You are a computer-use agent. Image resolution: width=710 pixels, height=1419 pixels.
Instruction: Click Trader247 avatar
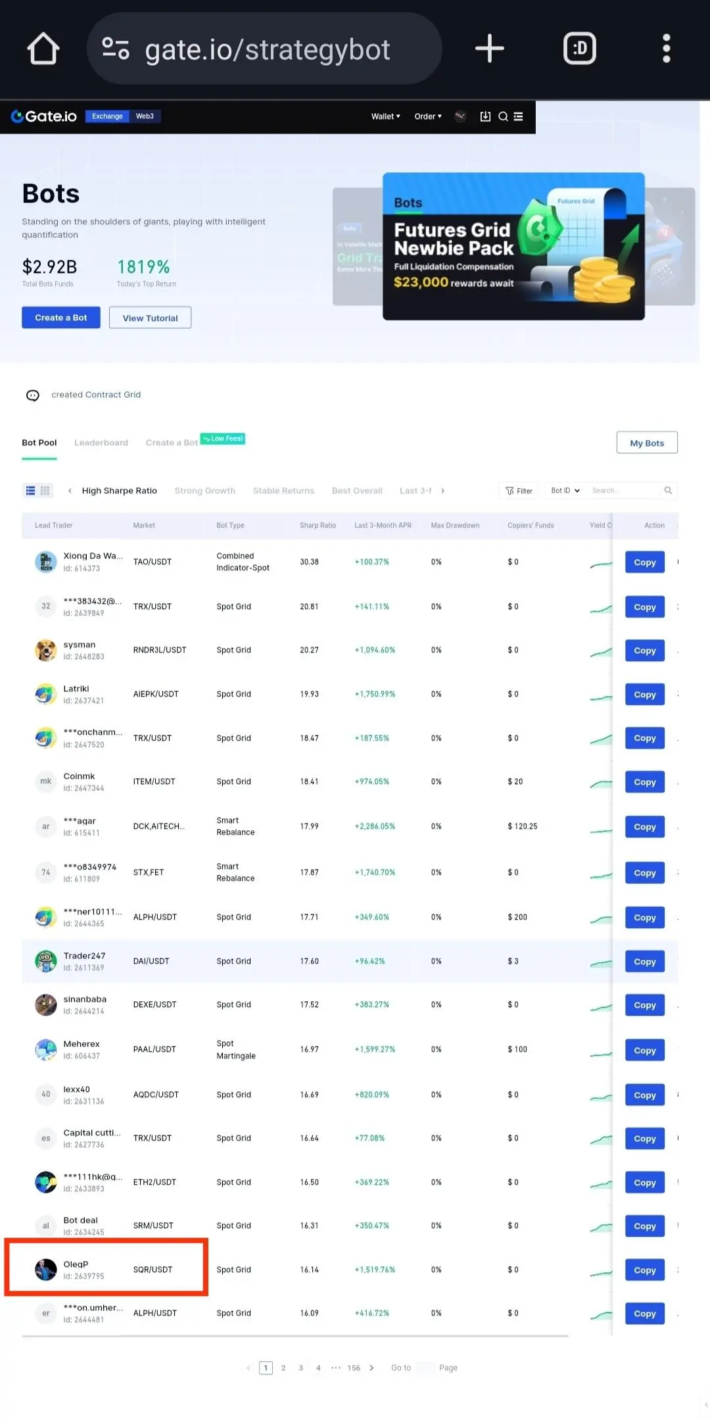pos(45,961)
